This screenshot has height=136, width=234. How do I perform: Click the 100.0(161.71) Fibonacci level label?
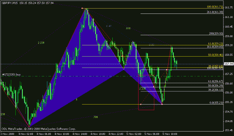[x=215, y=7]
